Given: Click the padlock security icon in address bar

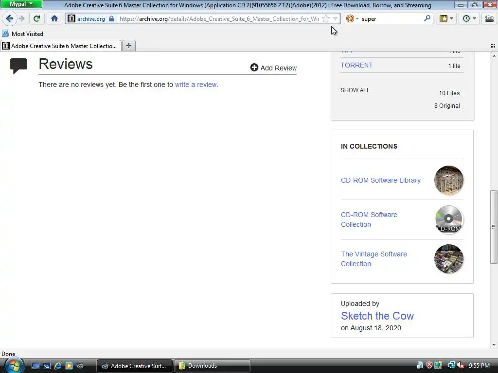Looking at the screenshot, I should 111,19.
